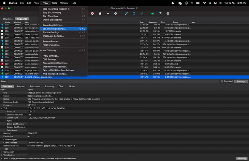Select SSL Proxying Settings menu item

(54, 29)
